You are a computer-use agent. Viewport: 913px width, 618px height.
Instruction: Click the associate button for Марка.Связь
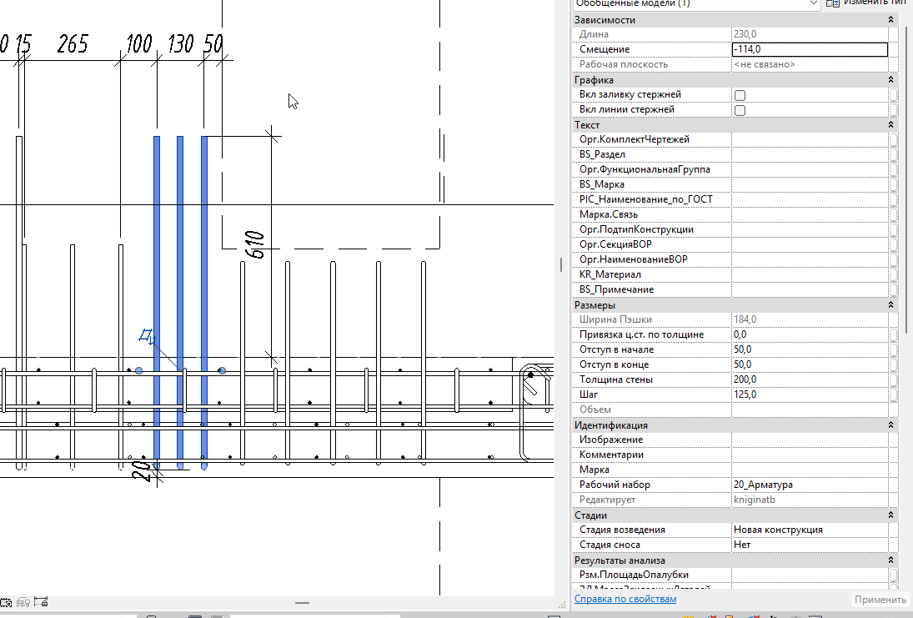pyautogui.click(x=894, y=214)
